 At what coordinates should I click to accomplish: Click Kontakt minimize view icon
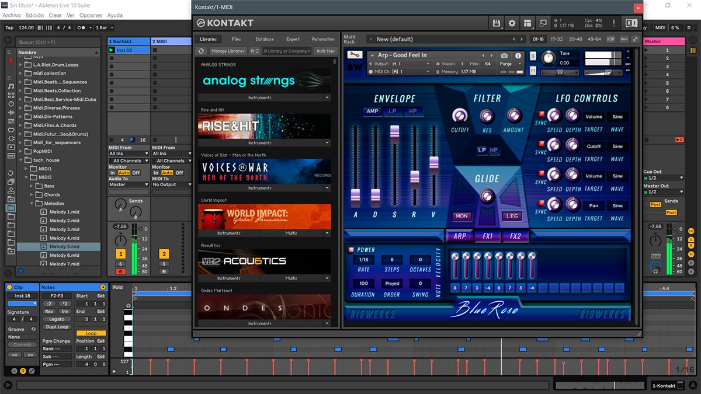pos(543,23)
